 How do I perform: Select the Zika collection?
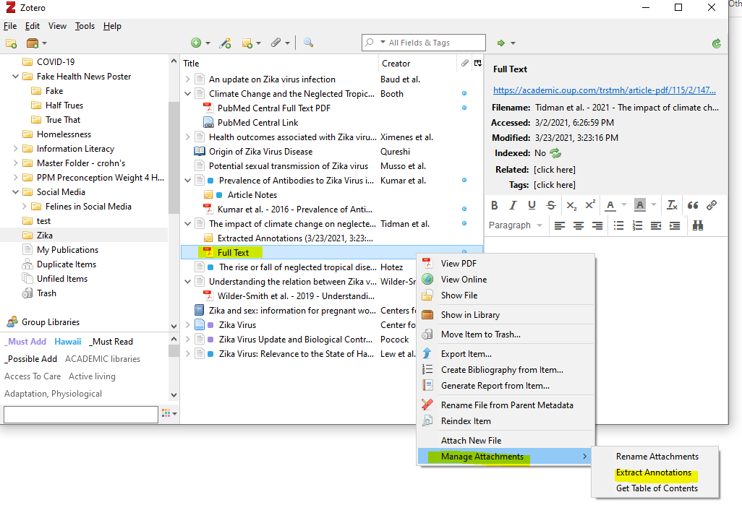[x=45, y=236]
